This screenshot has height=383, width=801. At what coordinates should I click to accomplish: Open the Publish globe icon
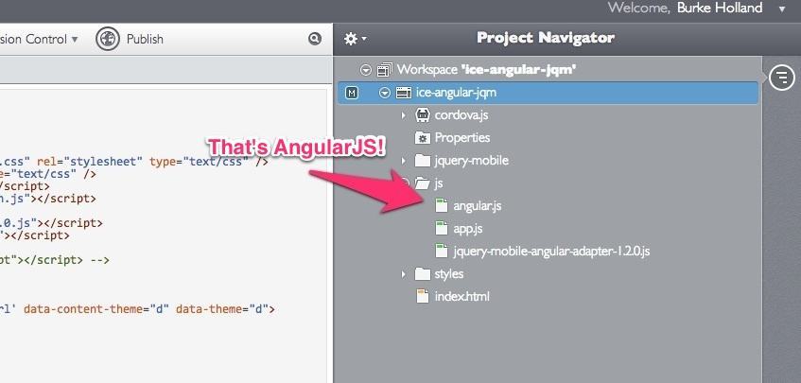tap(108, 39)
